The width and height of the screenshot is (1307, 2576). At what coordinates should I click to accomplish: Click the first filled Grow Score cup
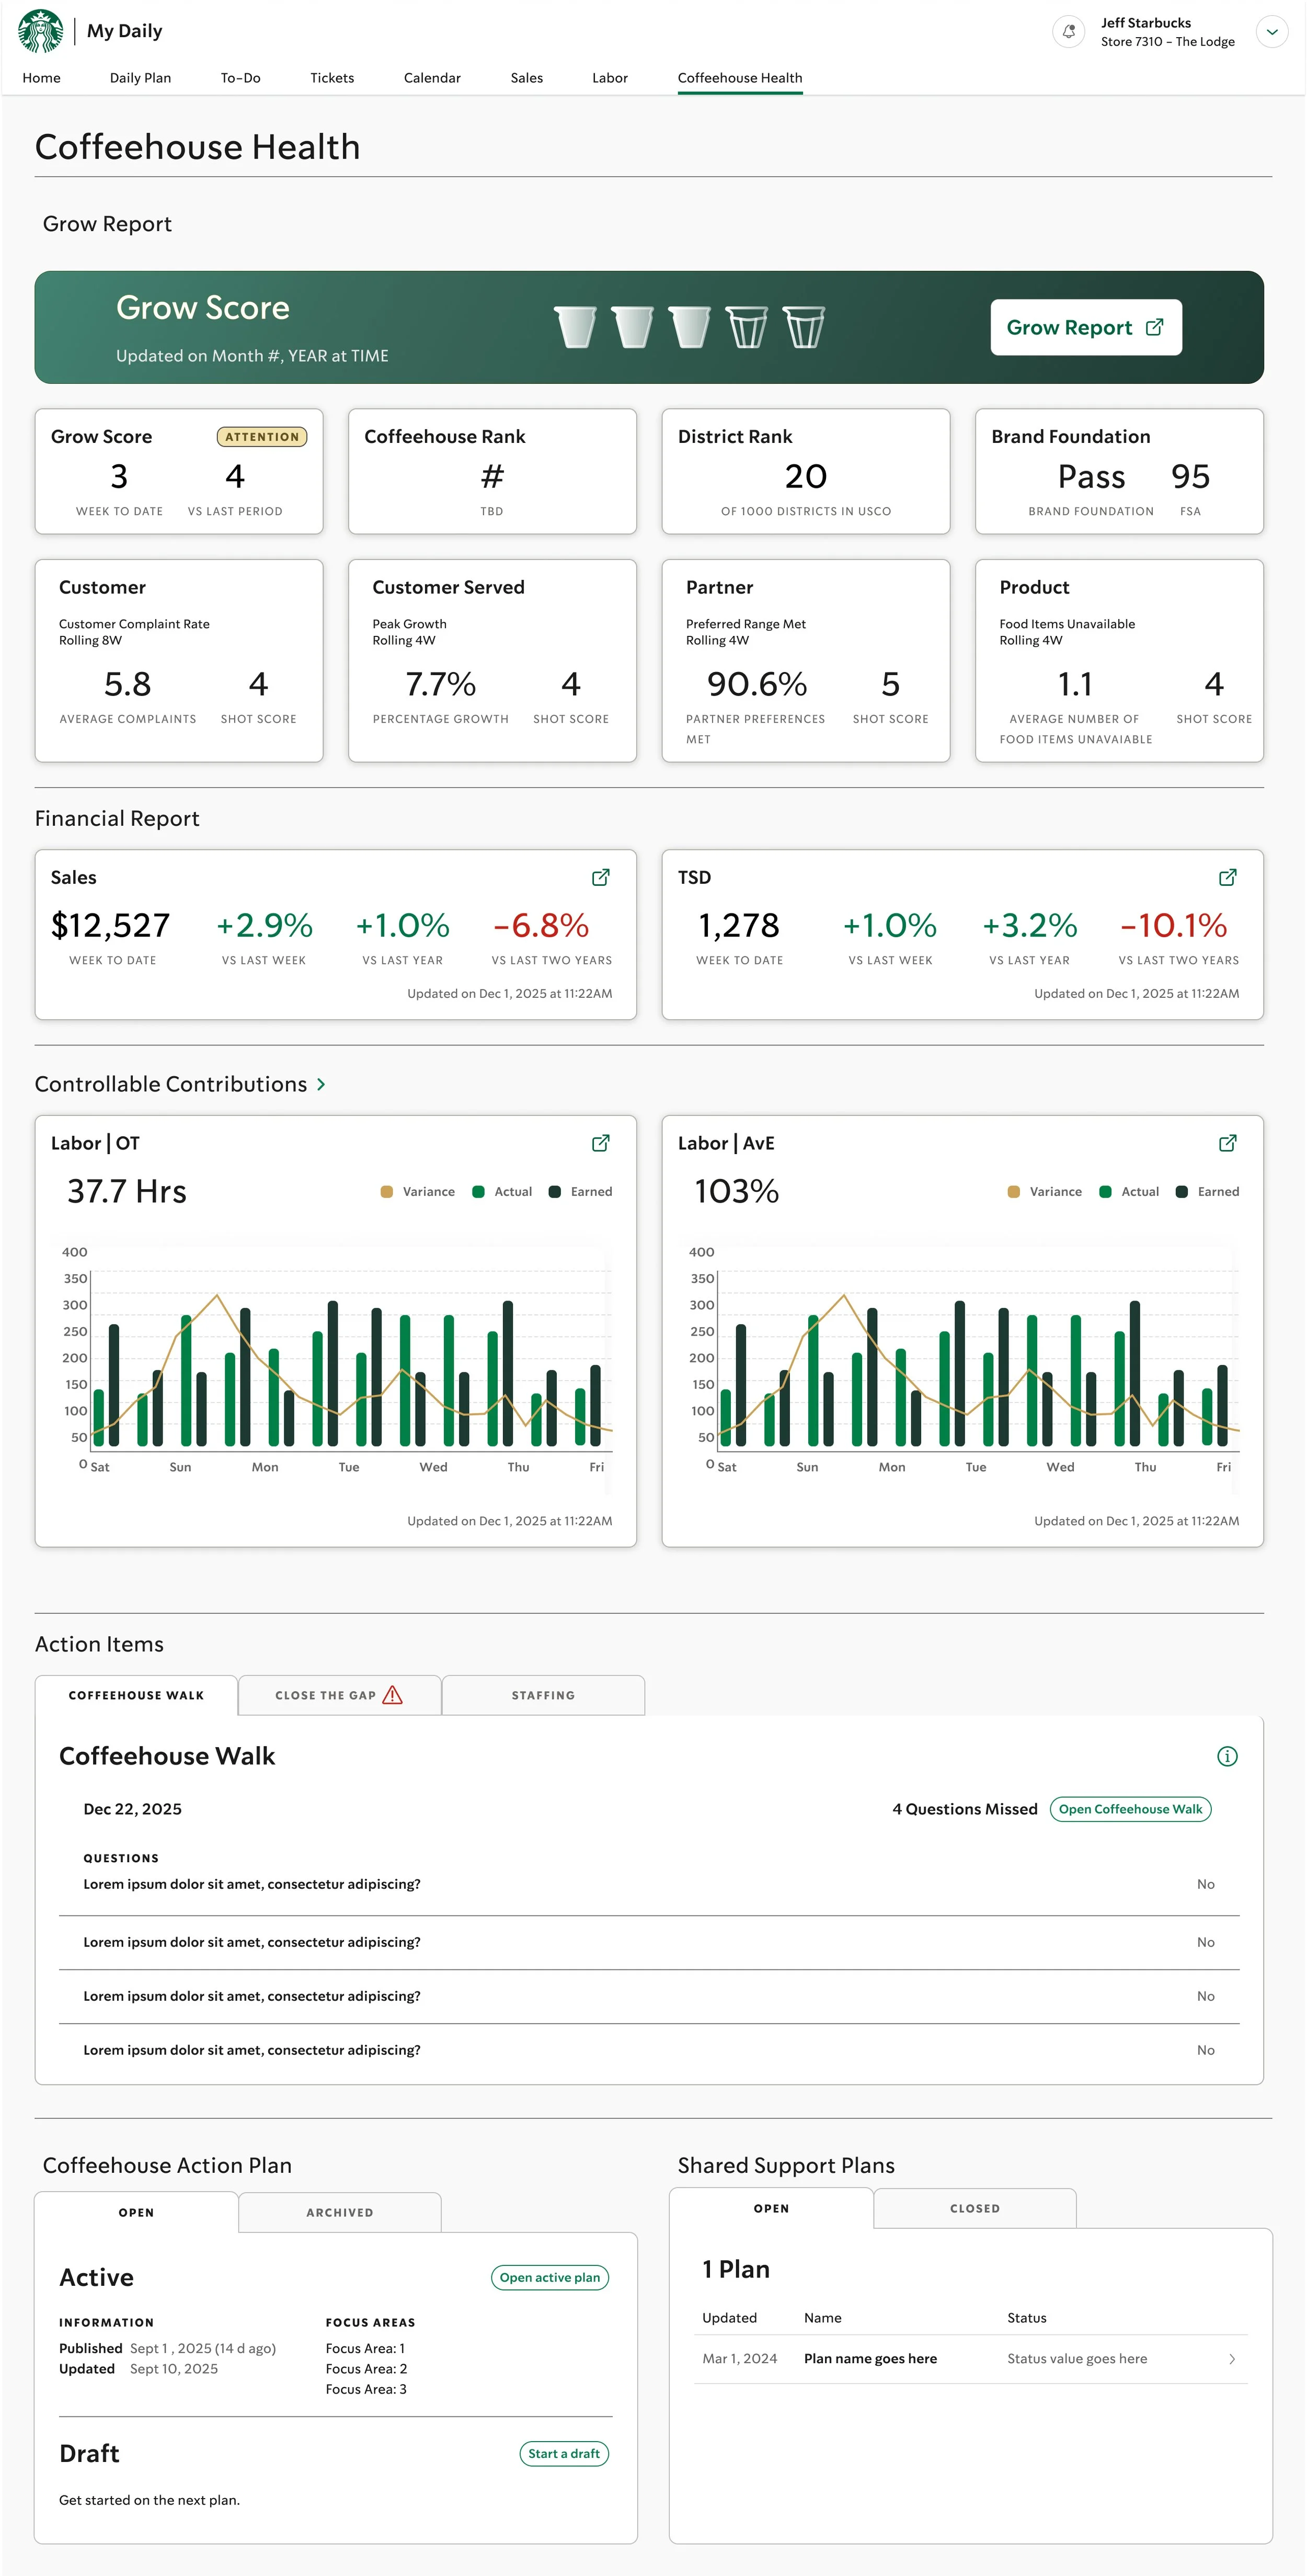[575, 327]
